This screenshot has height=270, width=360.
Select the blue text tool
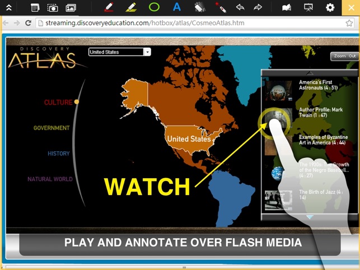176,7
